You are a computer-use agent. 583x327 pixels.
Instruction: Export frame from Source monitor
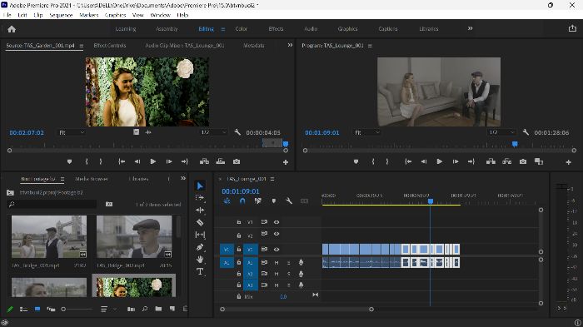237,161
